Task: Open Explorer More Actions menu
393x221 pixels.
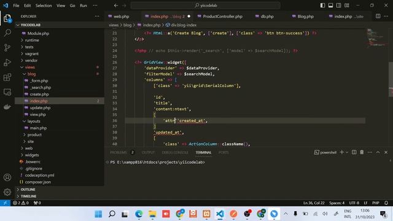Action: pyautogui.click(x=97, y=17)
